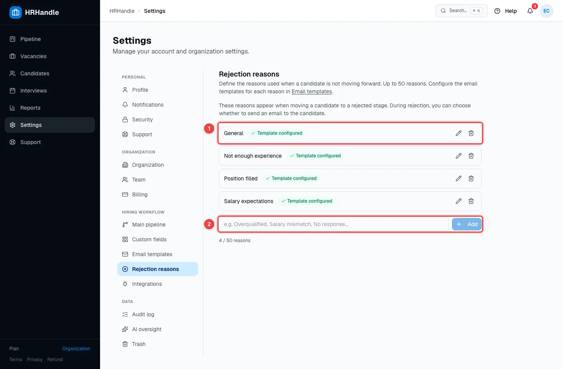
Task: Select Settings in the main sidebar
Action: pyautogui.click(x=50, y=125)
